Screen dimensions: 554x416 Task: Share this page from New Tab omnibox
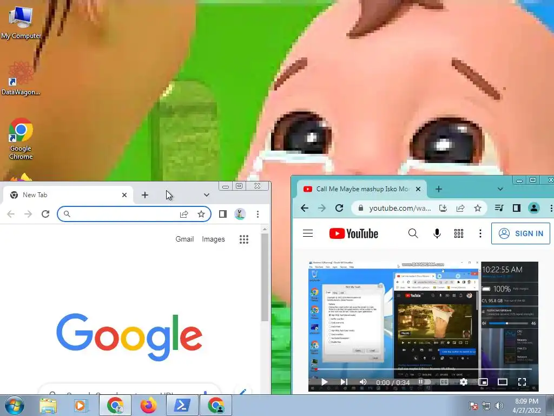pyautogui.click(x=184, y=214)
